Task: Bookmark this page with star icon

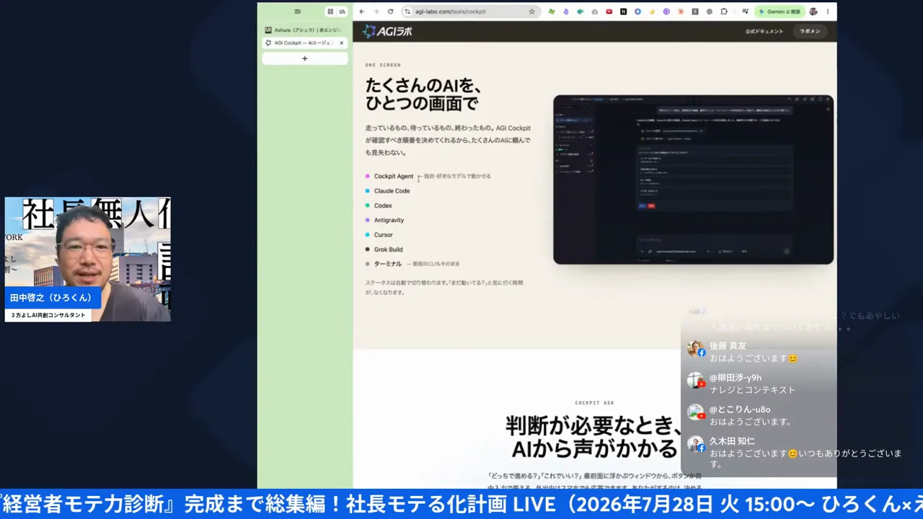Action: (532, 12)
